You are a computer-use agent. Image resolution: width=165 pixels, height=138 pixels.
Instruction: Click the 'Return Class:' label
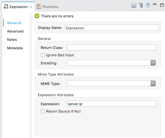point(52,48)
